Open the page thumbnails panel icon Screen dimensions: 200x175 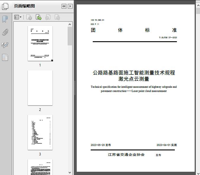tap(5, 6)
